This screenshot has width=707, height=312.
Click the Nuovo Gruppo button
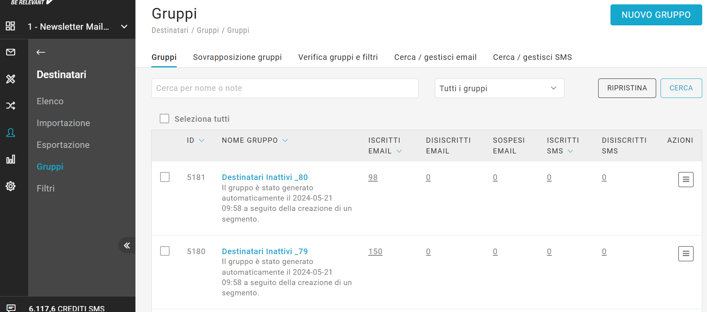[656, 15]
